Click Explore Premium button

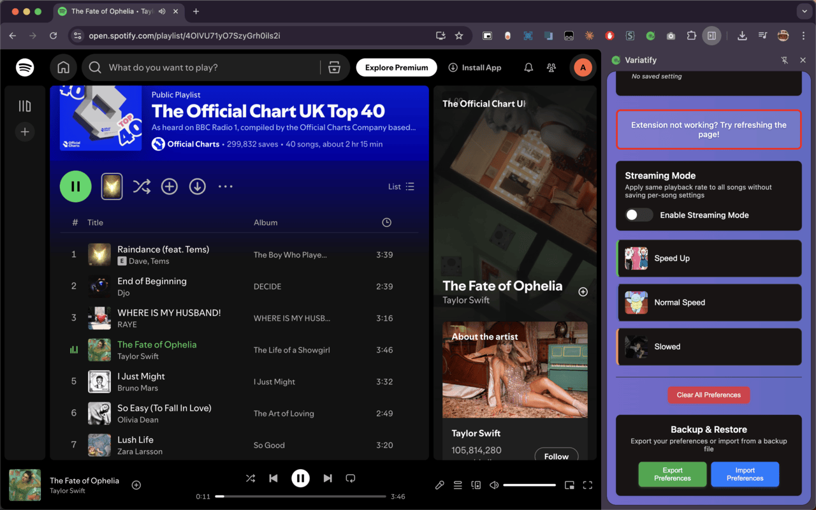tap(397, 68)
